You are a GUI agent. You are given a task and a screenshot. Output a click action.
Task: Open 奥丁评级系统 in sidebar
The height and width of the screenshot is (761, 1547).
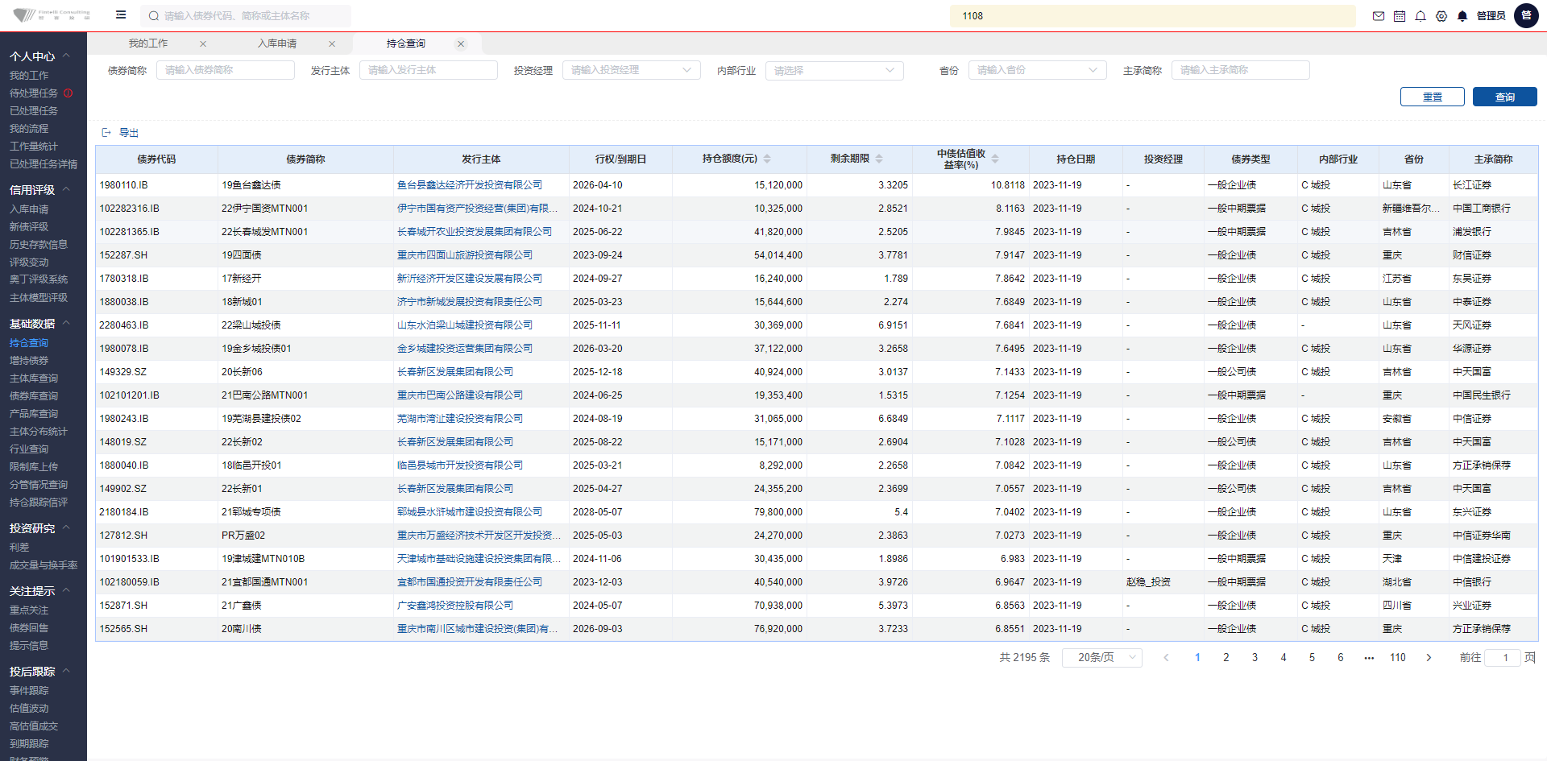[x=39, y=279]
